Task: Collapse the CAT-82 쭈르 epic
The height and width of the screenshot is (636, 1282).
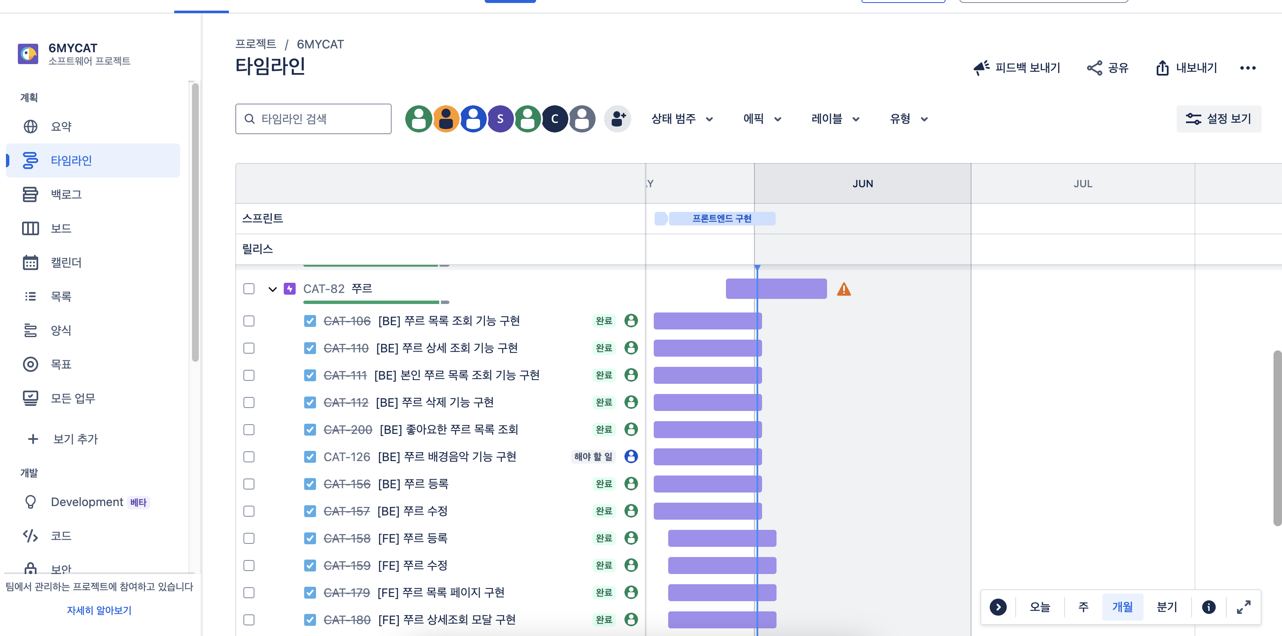Action: coord(272,289)
